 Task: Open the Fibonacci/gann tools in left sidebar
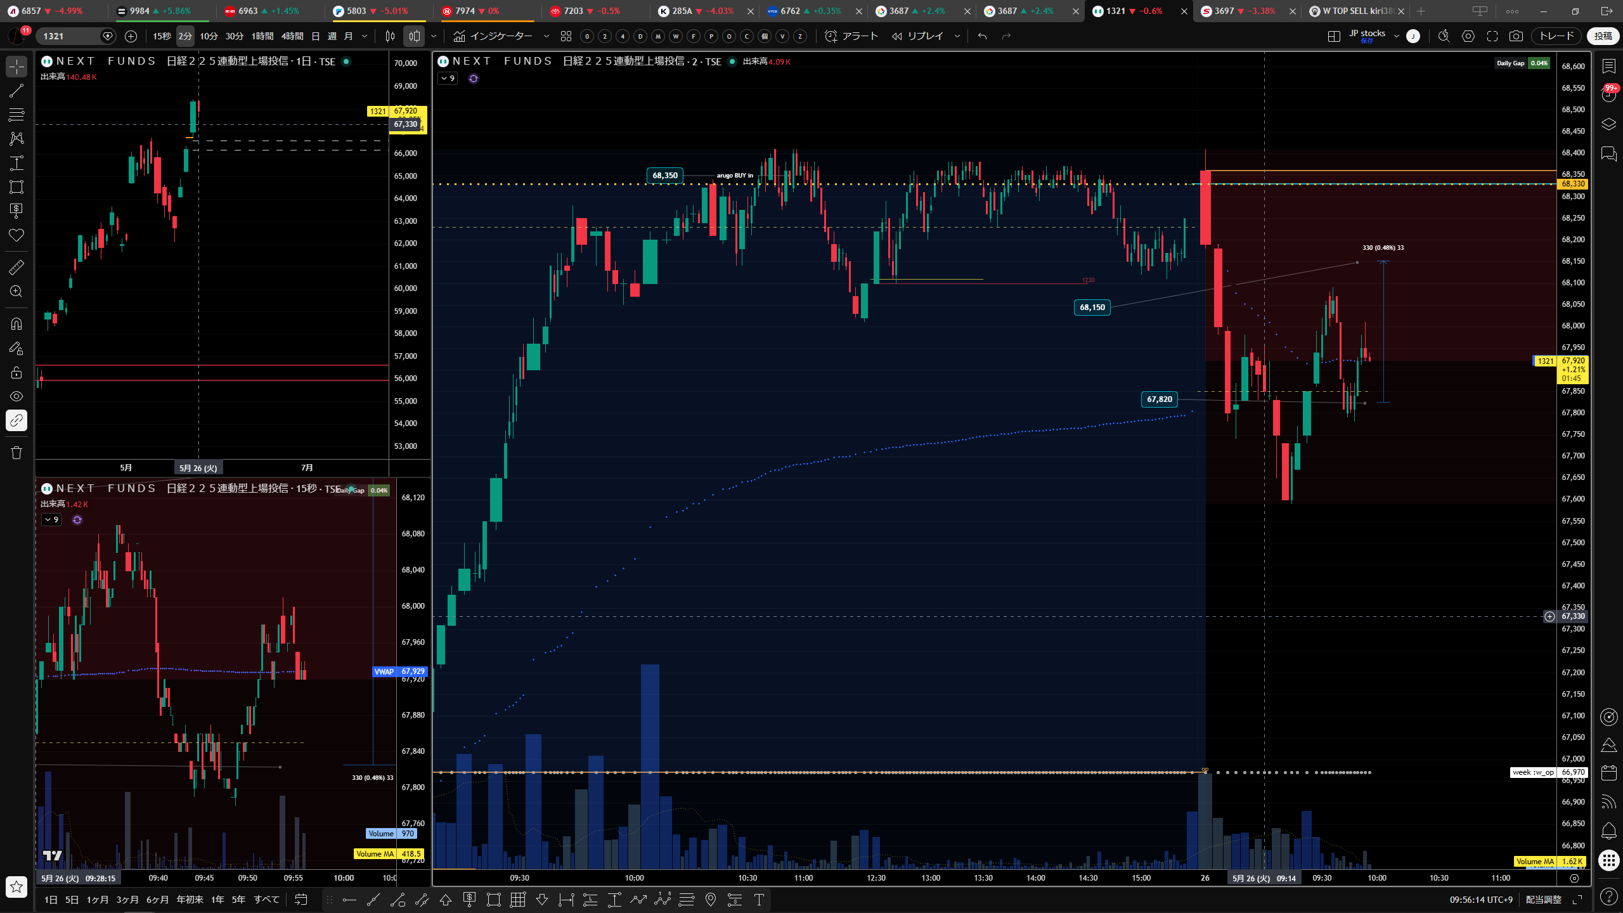[x=16, y=115]
